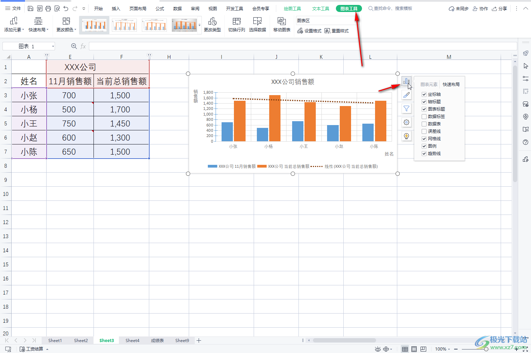Open Print Preview icon
The height and width of the screenshot is (353, 531).
click(x=57, y=8)
